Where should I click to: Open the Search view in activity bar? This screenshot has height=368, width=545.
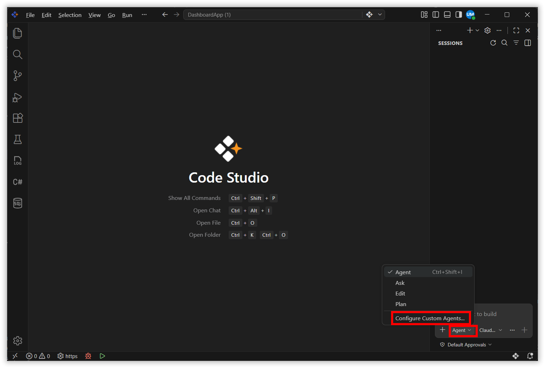(17, 54)
